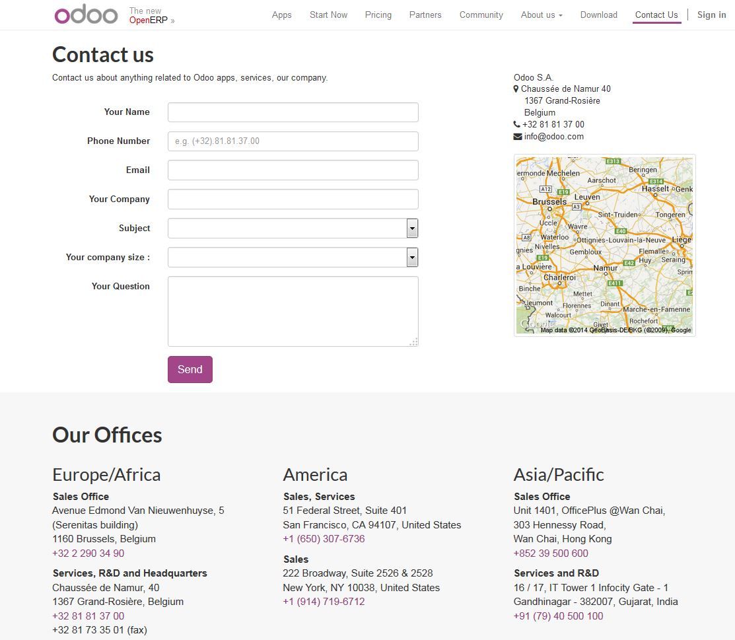Click New York phone +1 (914) 719-6712

tap(324, 602)
